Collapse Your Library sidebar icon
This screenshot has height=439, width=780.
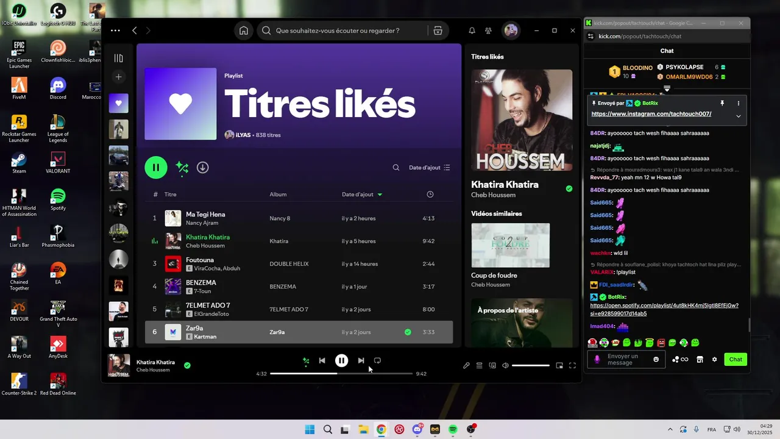click(x=119, y=58)
